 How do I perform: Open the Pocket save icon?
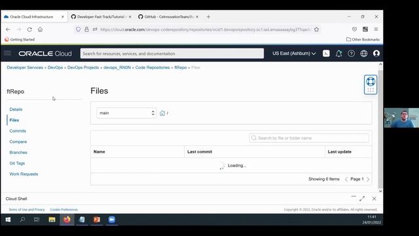pos(354,29)
